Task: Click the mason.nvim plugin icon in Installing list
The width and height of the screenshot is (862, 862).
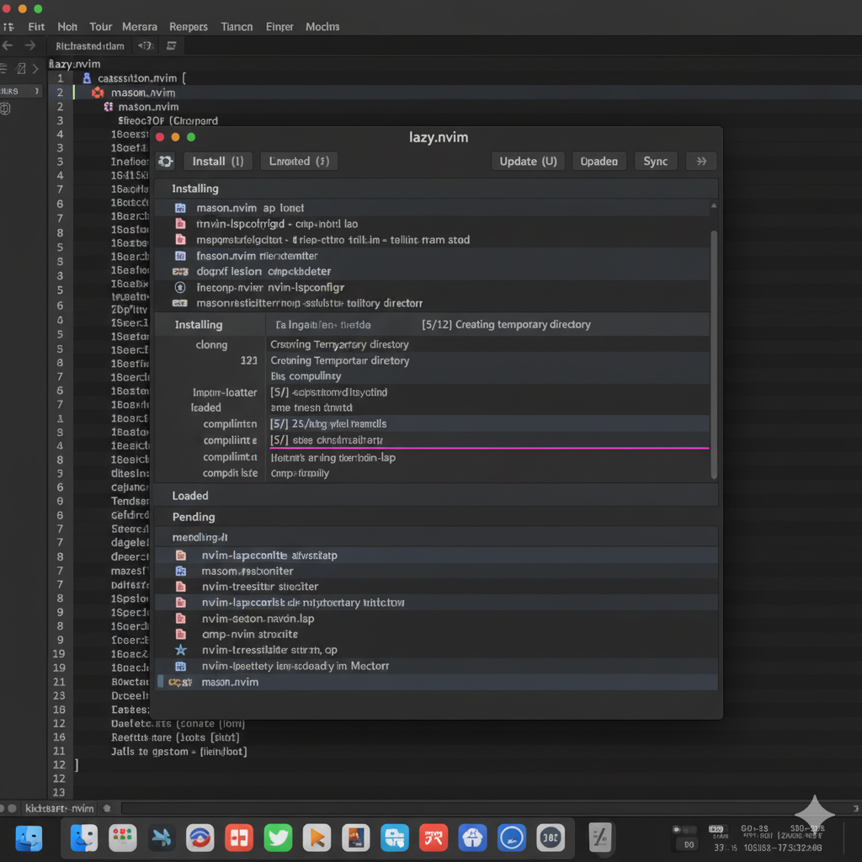Action: 178,207
